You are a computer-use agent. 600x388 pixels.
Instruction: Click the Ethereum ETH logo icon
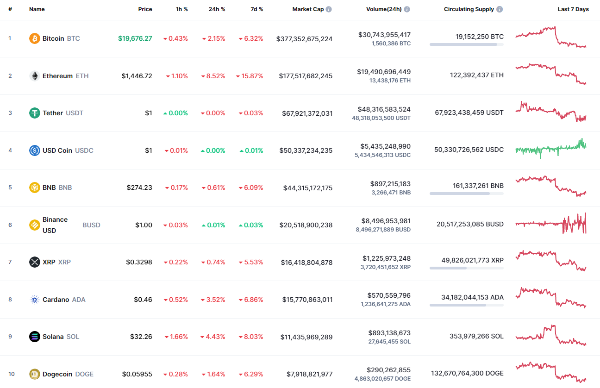[34, 75]
